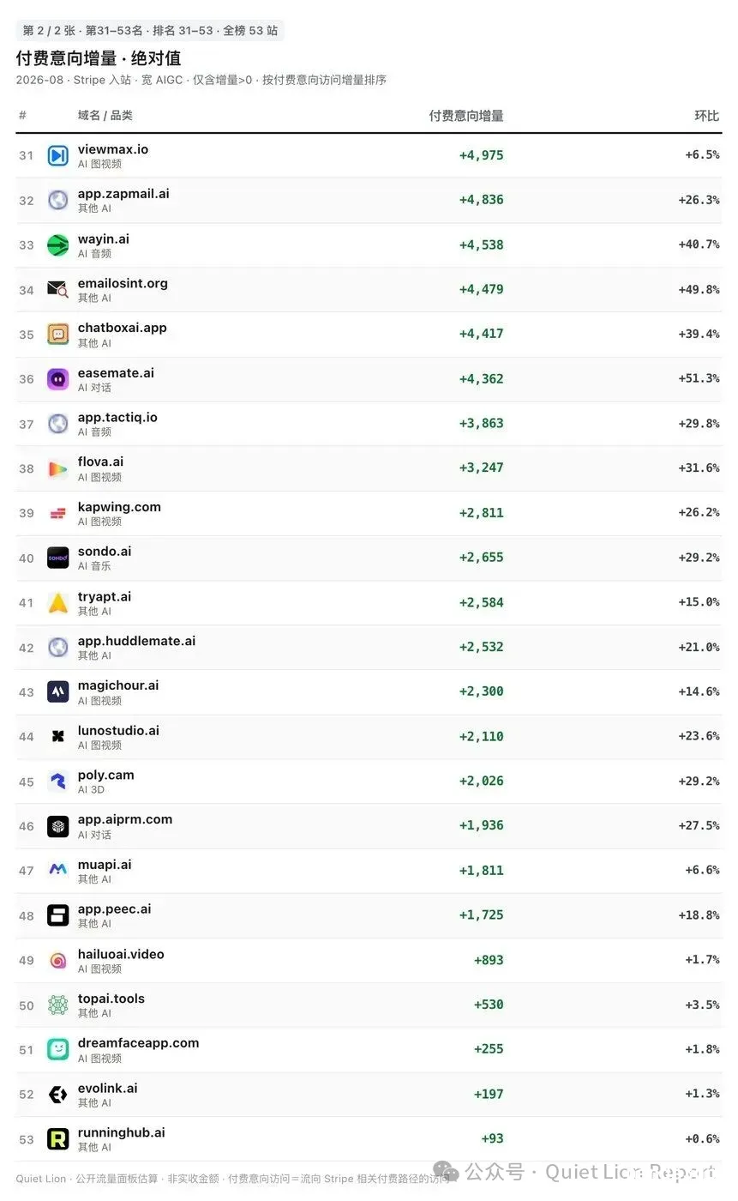Click the sondo.ai black logo
This screenshot has width=738, height=1201.
pyautogui.click(x=58, y=558)
